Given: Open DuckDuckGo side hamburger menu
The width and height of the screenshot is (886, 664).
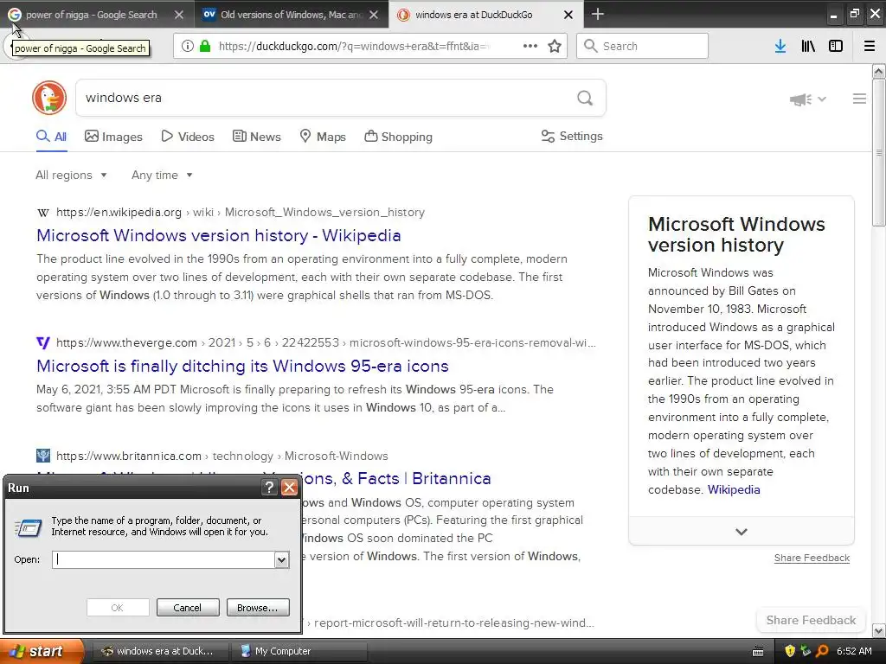Looking at the screenshot, I should pyautogui.click(x=859, y=99).
